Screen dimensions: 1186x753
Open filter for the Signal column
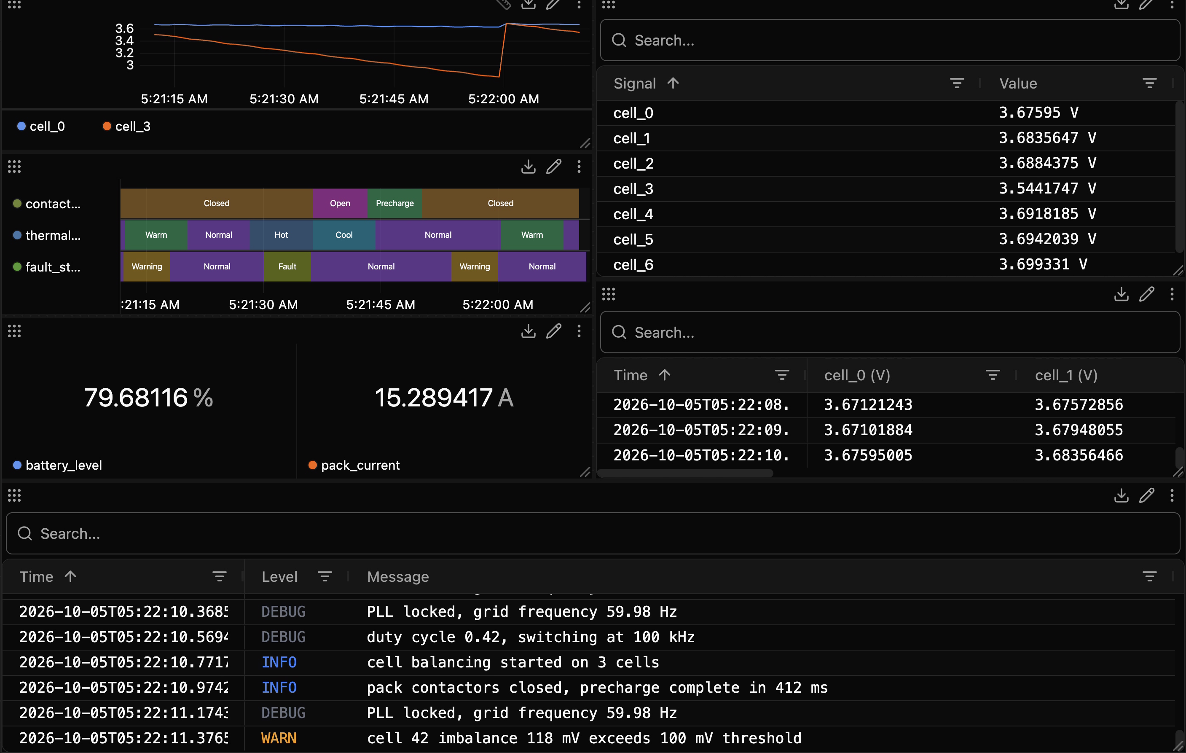click(956, 83)
